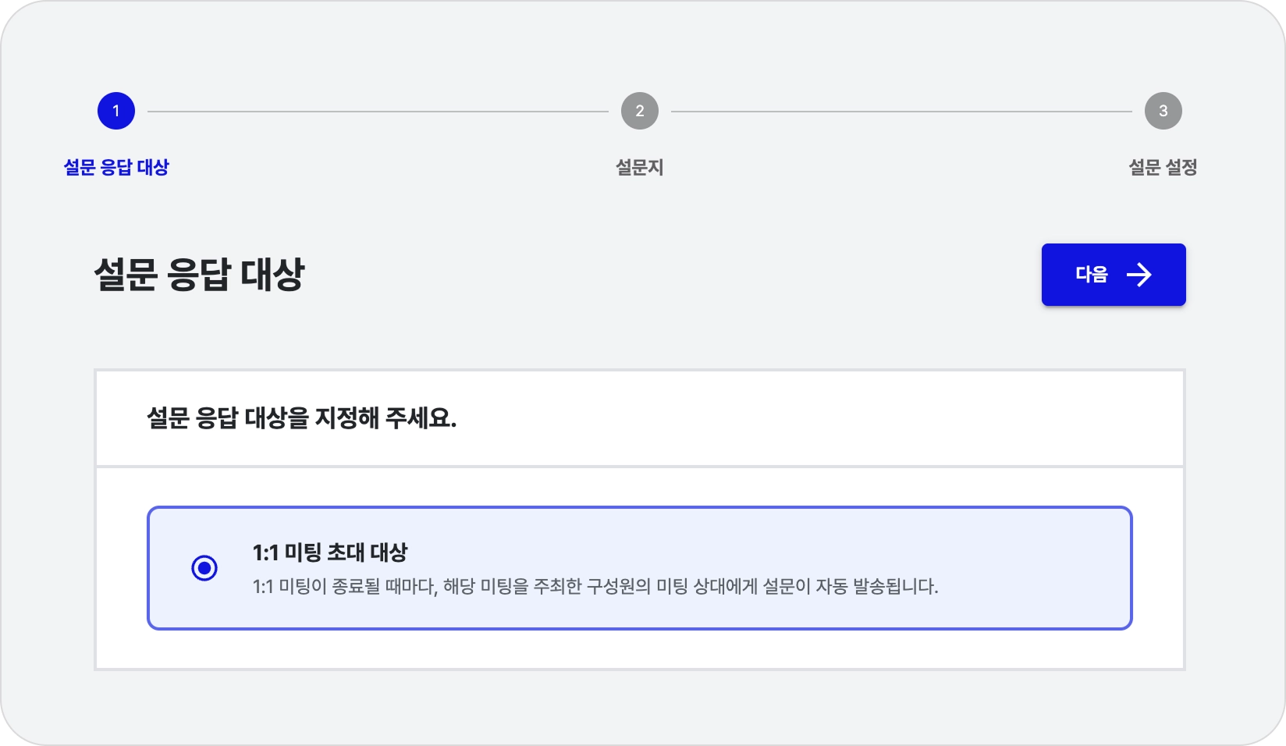Click the right arrow icon in the 다음 button
This screenshot has height=746, width=1286.
[1139, 275]
